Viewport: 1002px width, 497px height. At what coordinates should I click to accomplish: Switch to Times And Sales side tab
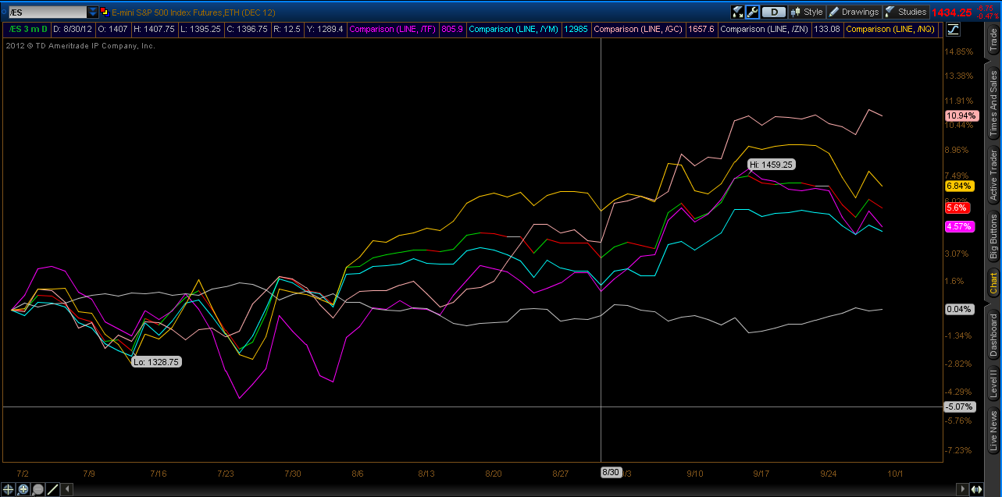(x=993, y=101)
